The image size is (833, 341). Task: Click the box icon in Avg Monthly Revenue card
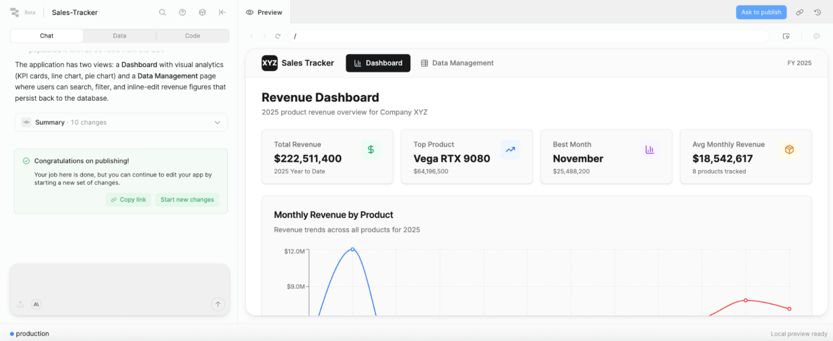tap(789, 150)
